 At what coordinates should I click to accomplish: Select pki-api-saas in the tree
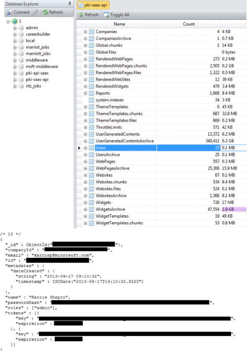click(37, 73)
